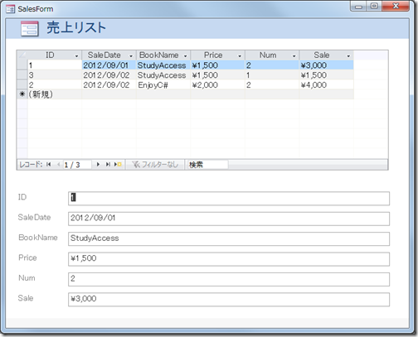Close the SalesForm window

tap(396, 6)
